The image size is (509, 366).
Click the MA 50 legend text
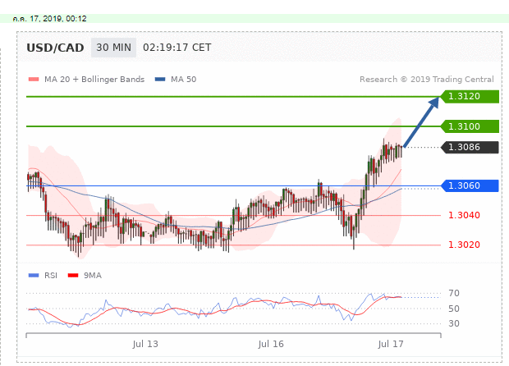(184, 79)
